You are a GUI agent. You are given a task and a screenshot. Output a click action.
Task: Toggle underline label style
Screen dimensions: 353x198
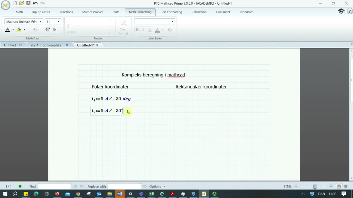[x=150, y=30]
